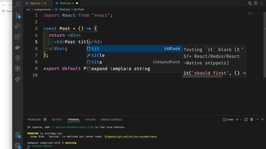Image resolution: width=266 pixels, height=149 pixels.
Task: Kill the terminal with trash icon
Action: point(251,120)
